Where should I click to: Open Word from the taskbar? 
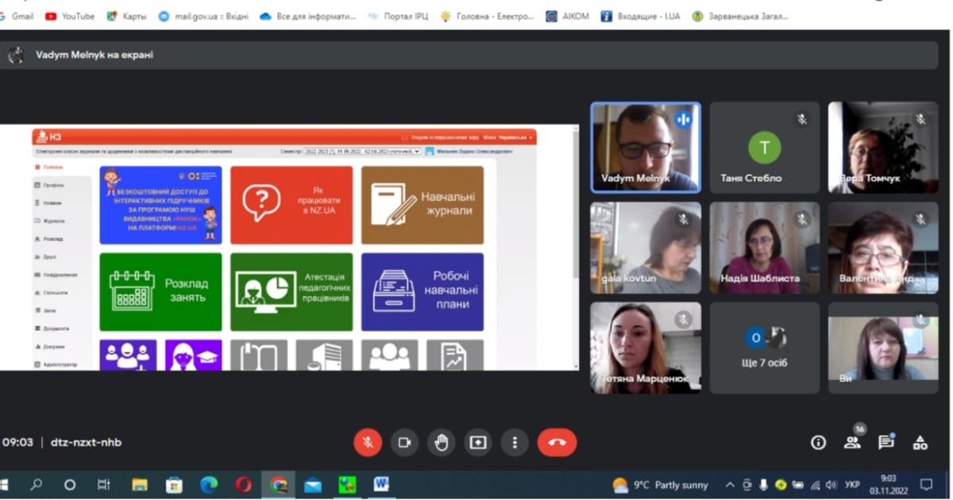tap(381, 485)
